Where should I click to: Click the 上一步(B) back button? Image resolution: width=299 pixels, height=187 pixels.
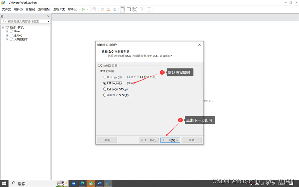149,140
